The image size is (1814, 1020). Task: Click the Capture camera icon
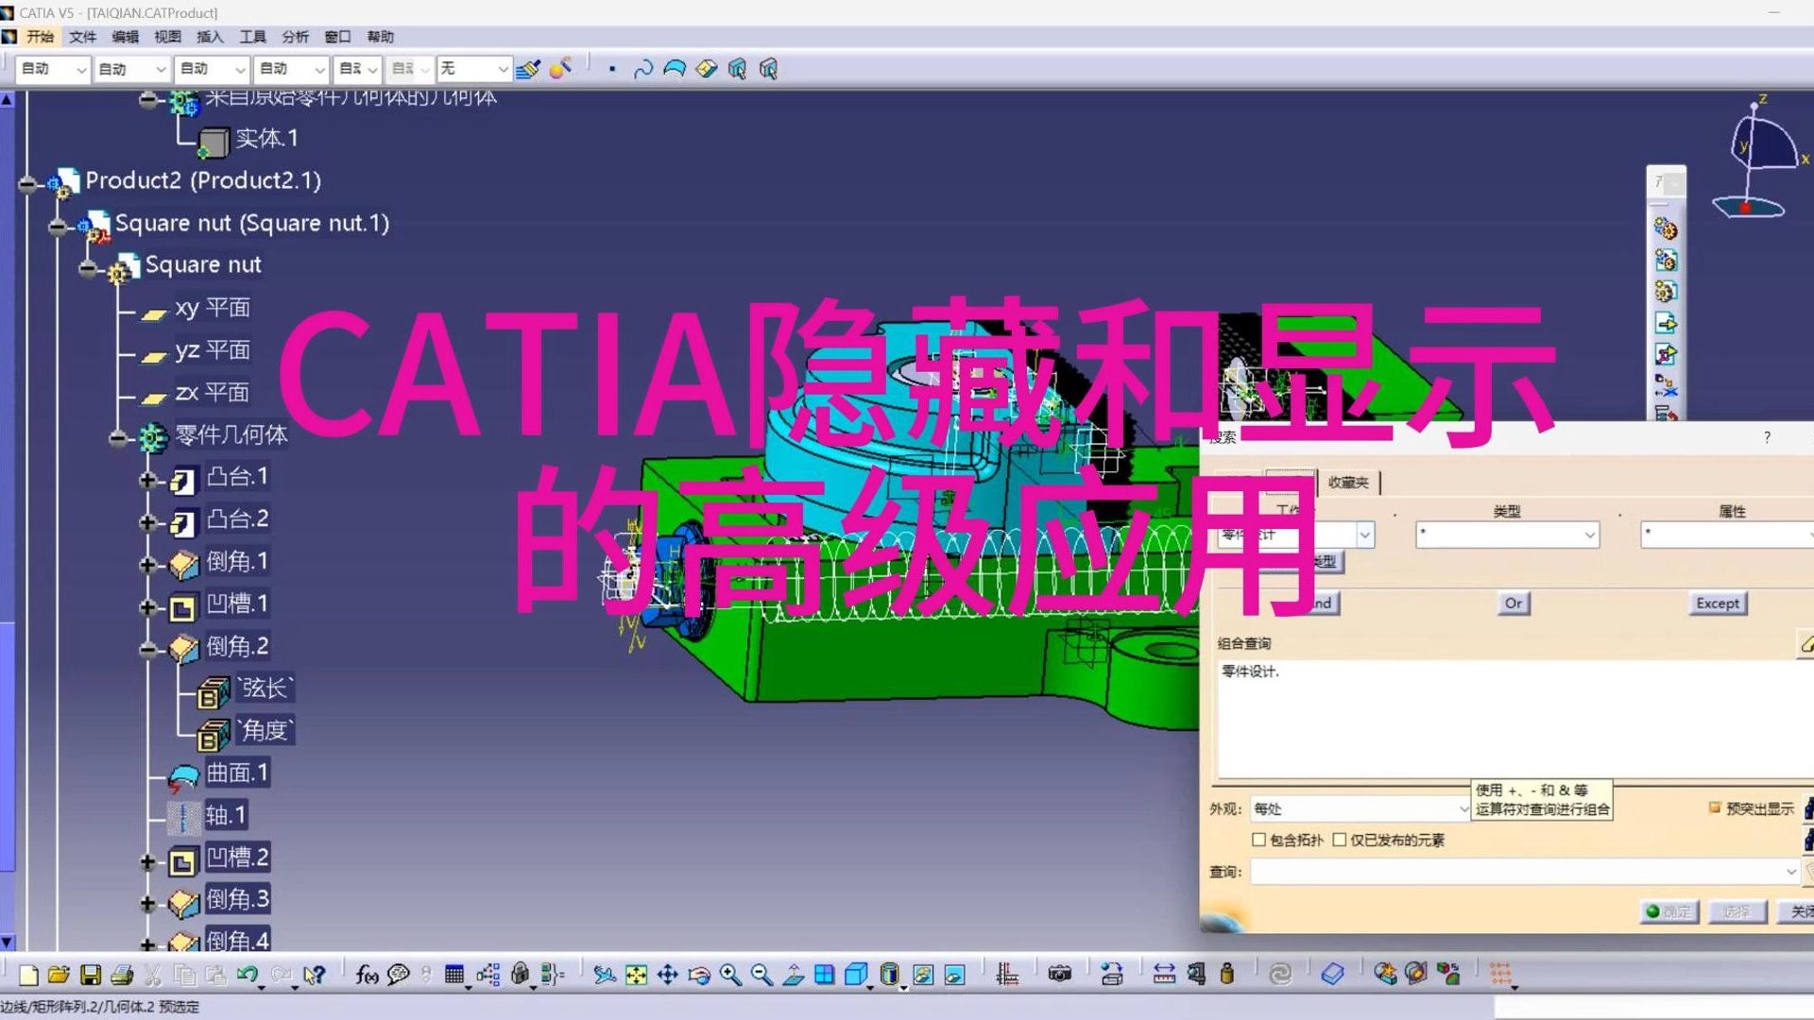tap(1060, 975)
